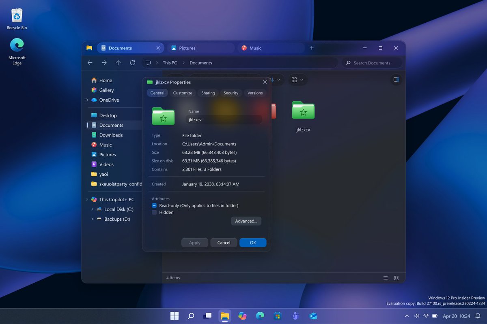The height and width of the screenshot is (324, 487).
Task: Click the File Explorer taskbar icon
Action: (x=224, y=316)
